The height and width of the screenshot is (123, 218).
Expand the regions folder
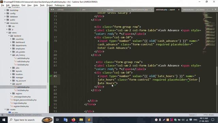coord(11,93)
